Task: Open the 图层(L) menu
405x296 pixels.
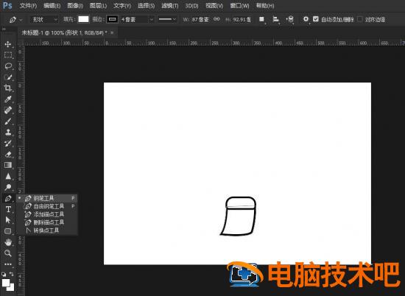Action: click(x=98, y=6)
